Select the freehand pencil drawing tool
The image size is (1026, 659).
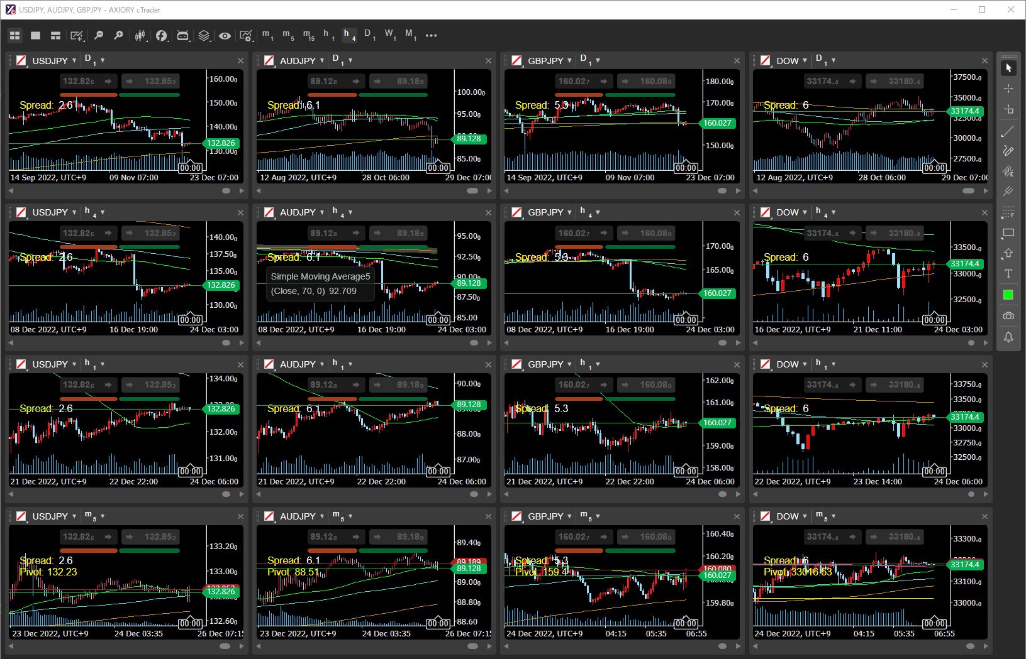click(x=1008, y=151)
